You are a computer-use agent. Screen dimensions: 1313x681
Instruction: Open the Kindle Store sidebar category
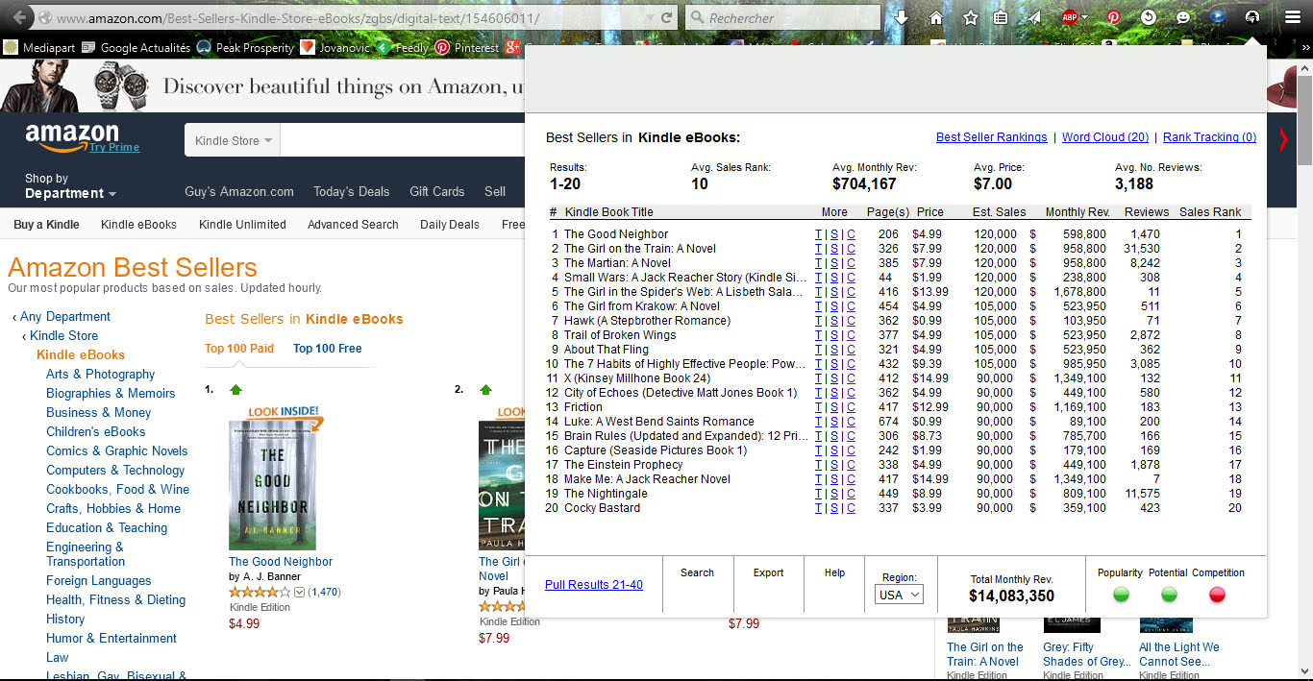63,335
